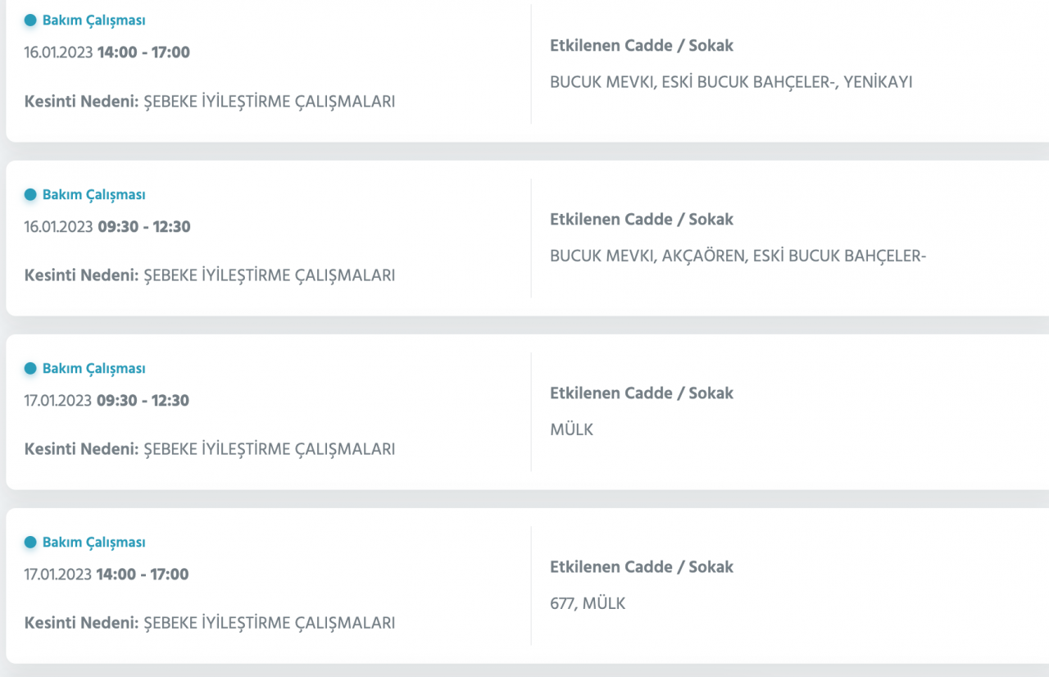Screen dimensions: 1049x677
Task: Click the blue dot beside 16.01.2023 14:00 entry
Action: (x=30, y=20)
